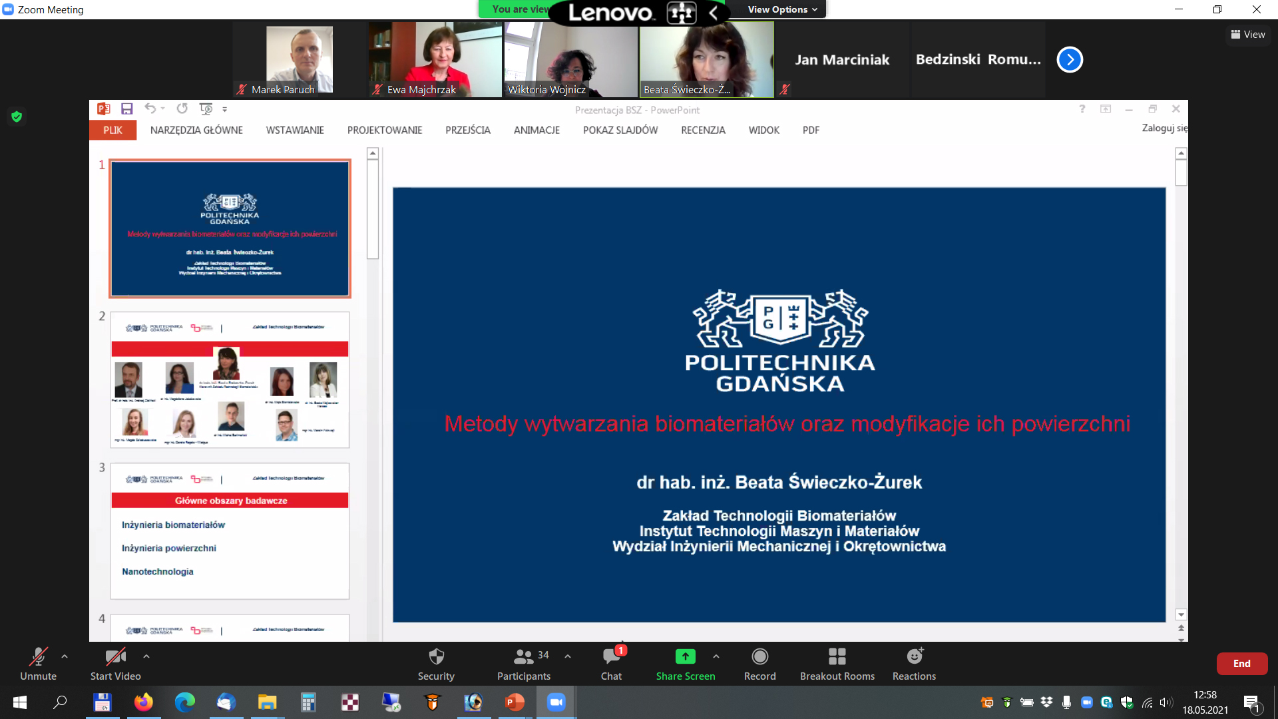Open the View Options dropdown

[x=782, y=9]
